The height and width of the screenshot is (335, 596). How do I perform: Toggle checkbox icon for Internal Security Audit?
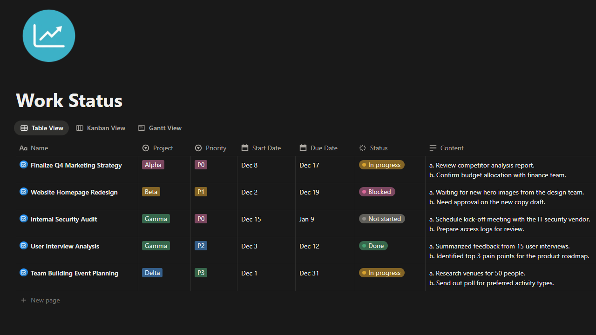(24, 219)
